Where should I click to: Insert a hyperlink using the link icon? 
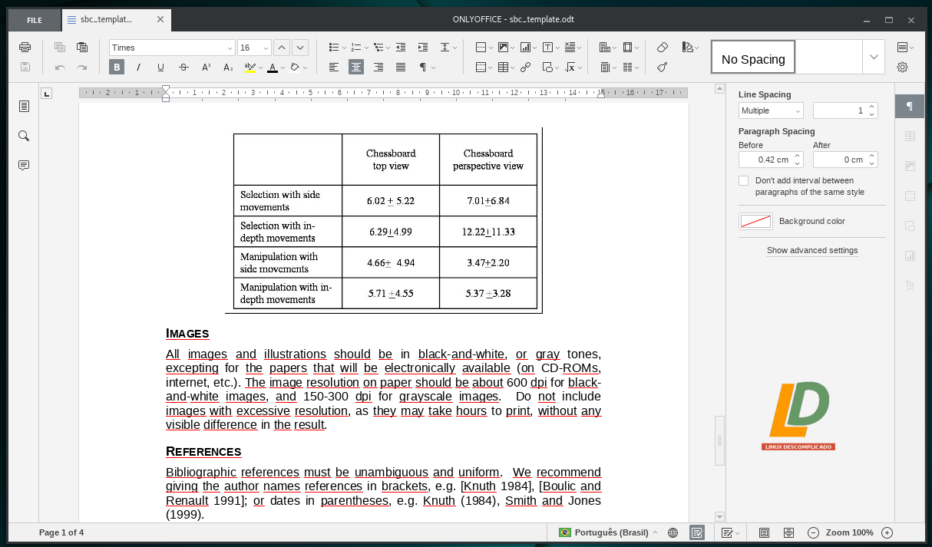[x=525, y=68]
